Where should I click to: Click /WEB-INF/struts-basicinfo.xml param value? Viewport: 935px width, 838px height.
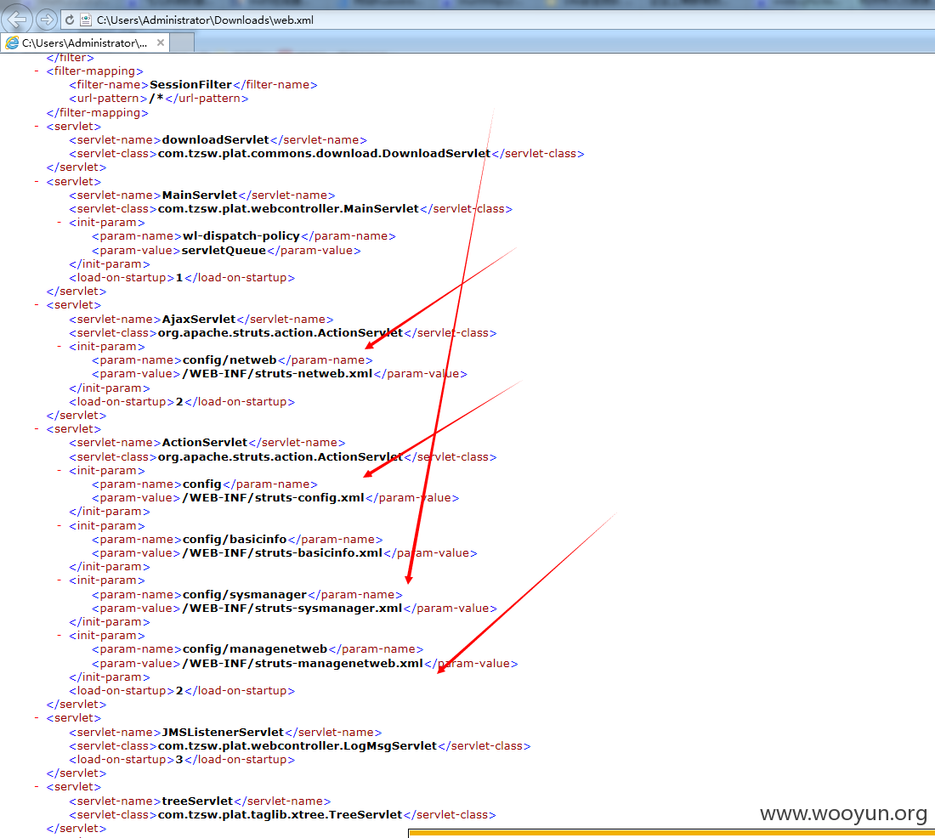(x=282, y=553)
